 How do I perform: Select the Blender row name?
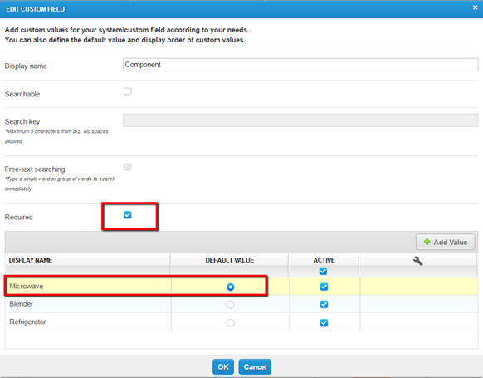tap(22, 304)
